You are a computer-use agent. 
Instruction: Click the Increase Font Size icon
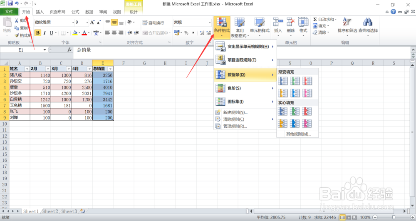92,22
